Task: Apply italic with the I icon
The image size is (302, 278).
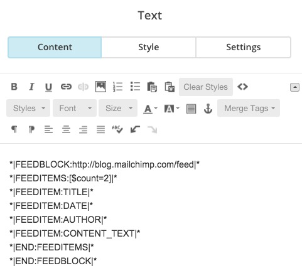Action: pos(31,87)
